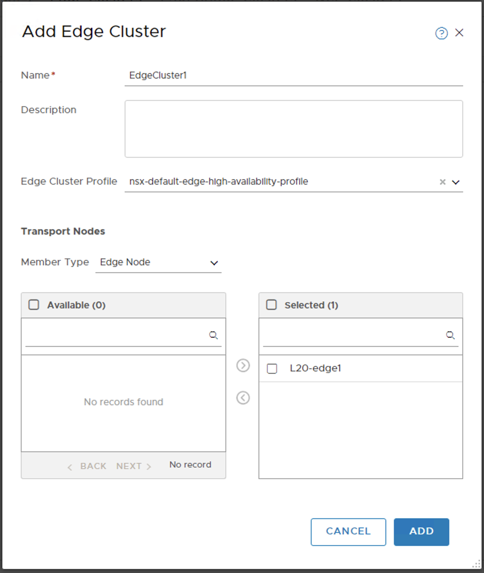The width and height of the screenshot is (484, 573).
Task: Open the Member Type dropdown
Action: 214,263
